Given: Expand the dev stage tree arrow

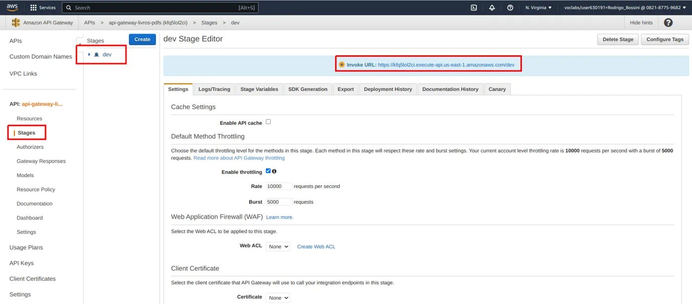Looking at the screenshot, I should pyautogui.click(x=89, y=54).
